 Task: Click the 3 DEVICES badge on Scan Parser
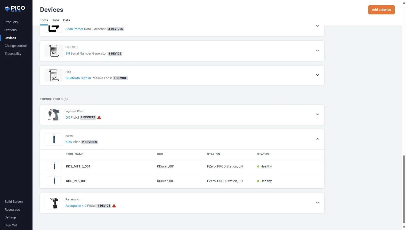tap(116, 29)
